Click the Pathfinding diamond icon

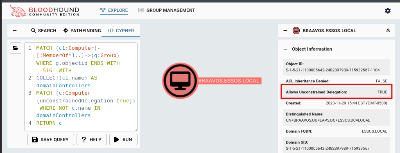pyautogui.click(x=66, y=31)
